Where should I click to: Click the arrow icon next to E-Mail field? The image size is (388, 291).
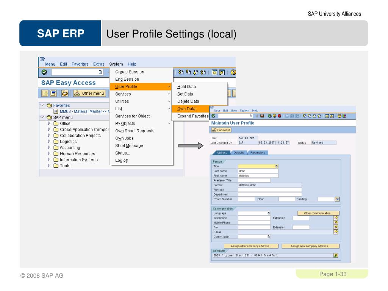point(336,232)
